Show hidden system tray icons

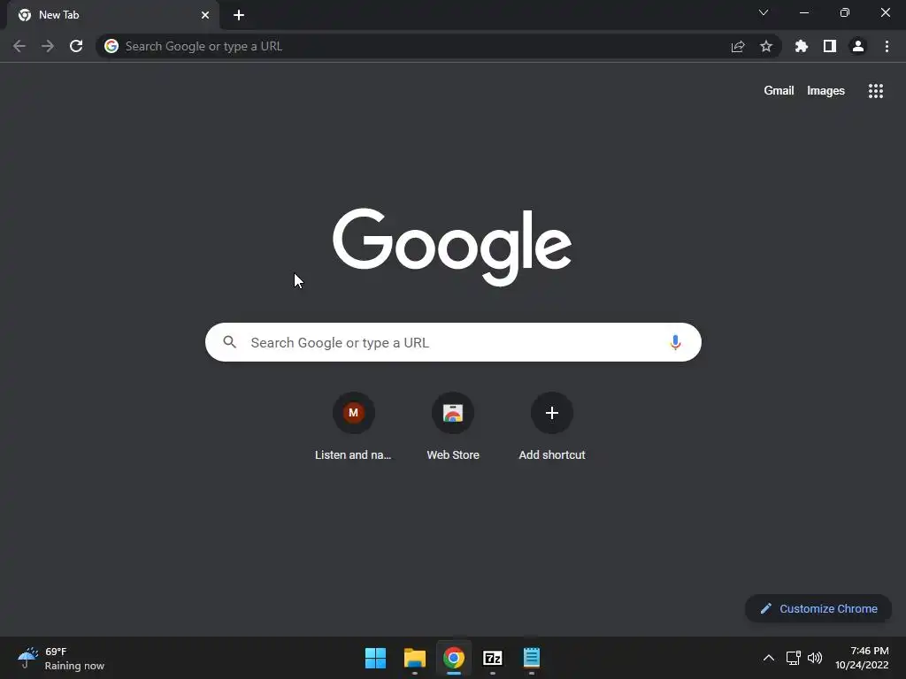coord(769,658)
